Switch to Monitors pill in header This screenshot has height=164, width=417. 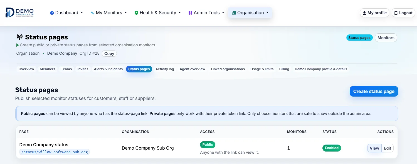pyautogui.click(x=386, y=38)
